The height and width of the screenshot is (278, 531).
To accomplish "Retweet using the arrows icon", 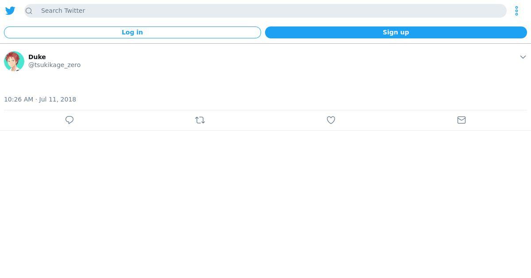I will click(200, 120).
